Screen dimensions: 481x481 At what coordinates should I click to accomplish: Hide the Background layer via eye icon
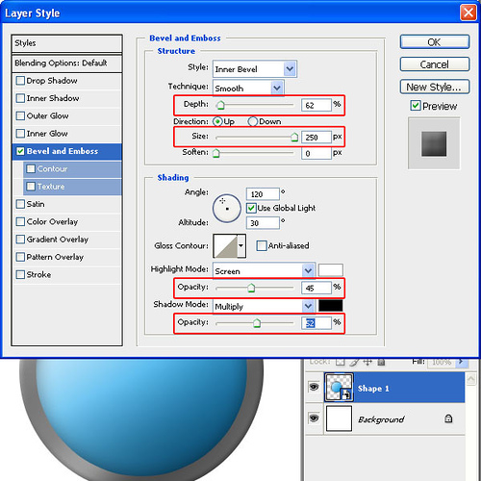314,418
